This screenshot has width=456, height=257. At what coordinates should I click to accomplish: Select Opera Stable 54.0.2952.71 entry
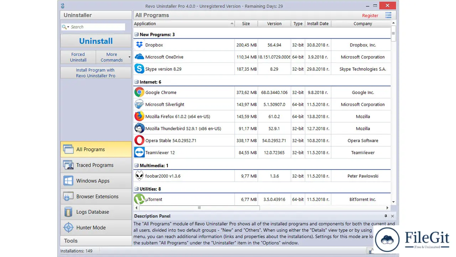(171, 141)
